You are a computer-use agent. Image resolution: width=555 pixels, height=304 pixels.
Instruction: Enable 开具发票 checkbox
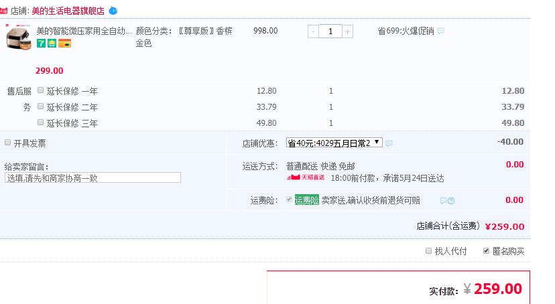(7, 143)
